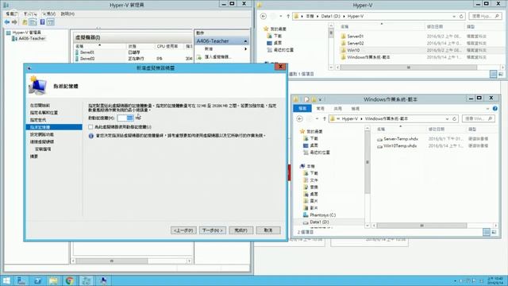This screenshot has height=286, width=508.
Task: Select the Server01 virtual machine row
Action: click(x=133, y=52)
